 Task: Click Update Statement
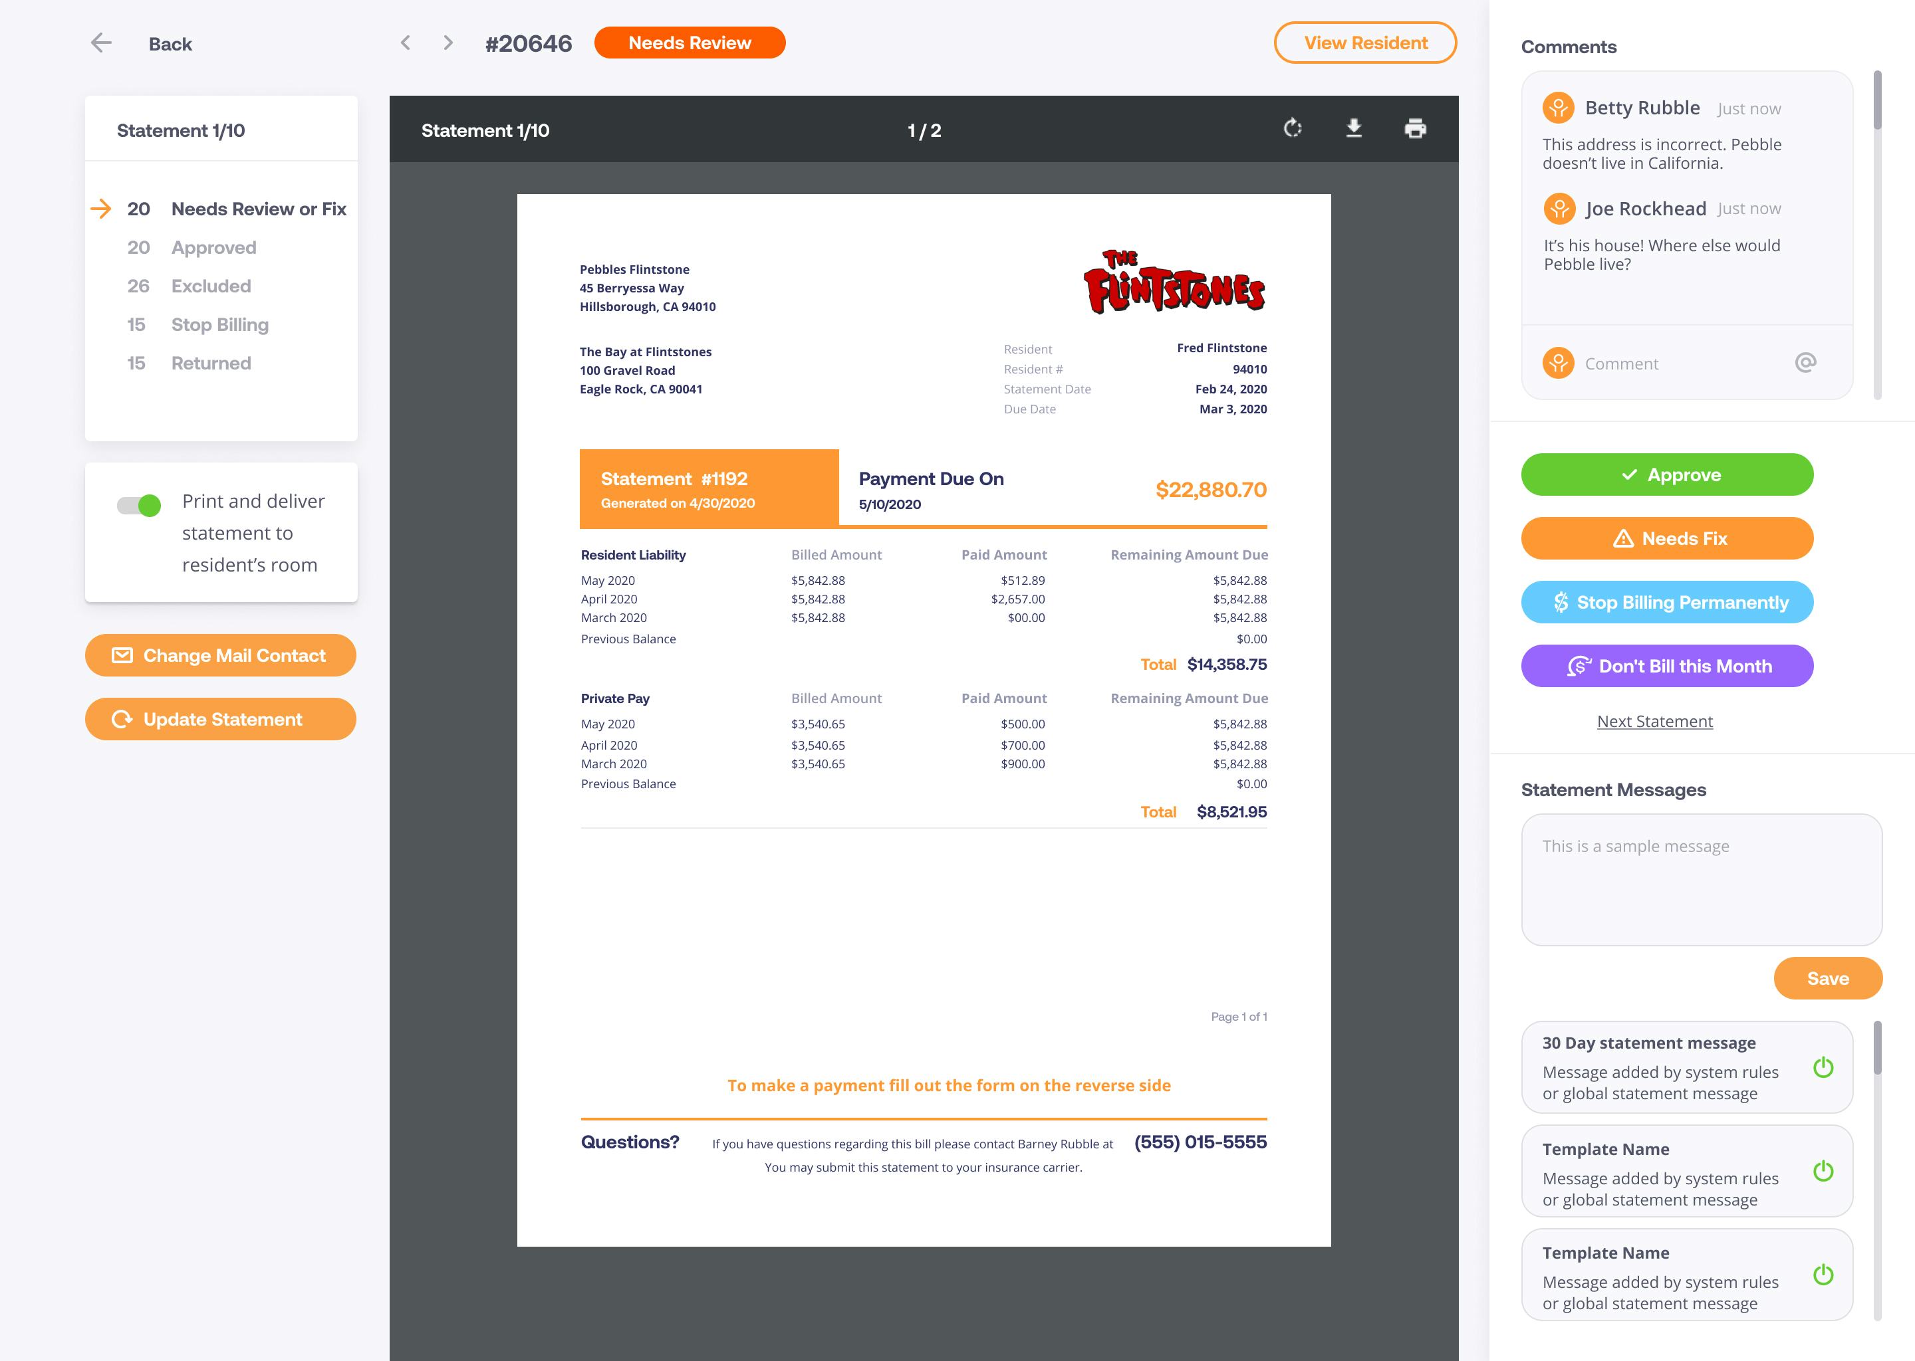pos(221,719)
